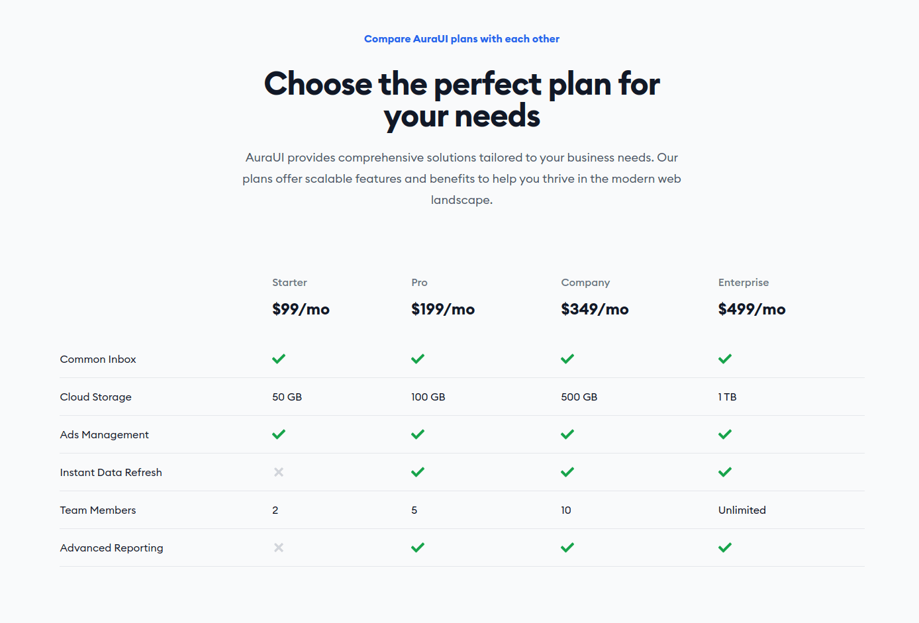Click the Pro Advanced Reporting checkmark

(x=418, y=548)
